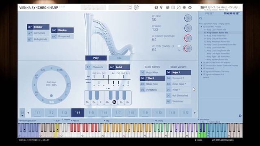This screenshot has width=260, height=146.
Task: Click the location pin icon in toolbar
Action: tap(161, 7)
